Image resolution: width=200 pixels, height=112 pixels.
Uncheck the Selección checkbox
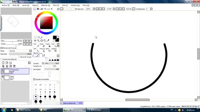(x=76, y=9)
